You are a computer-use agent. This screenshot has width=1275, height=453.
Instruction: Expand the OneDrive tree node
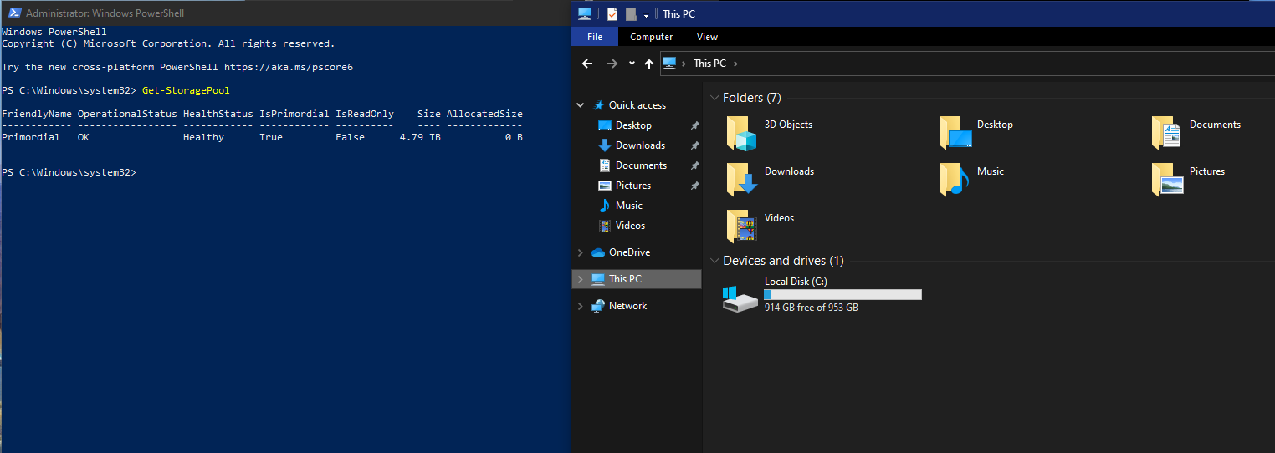click(x=581, y=252)
